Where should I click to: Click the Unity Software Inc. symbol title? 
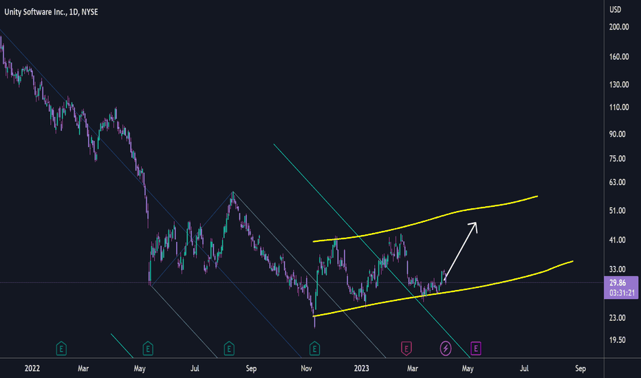pos(51,12)
